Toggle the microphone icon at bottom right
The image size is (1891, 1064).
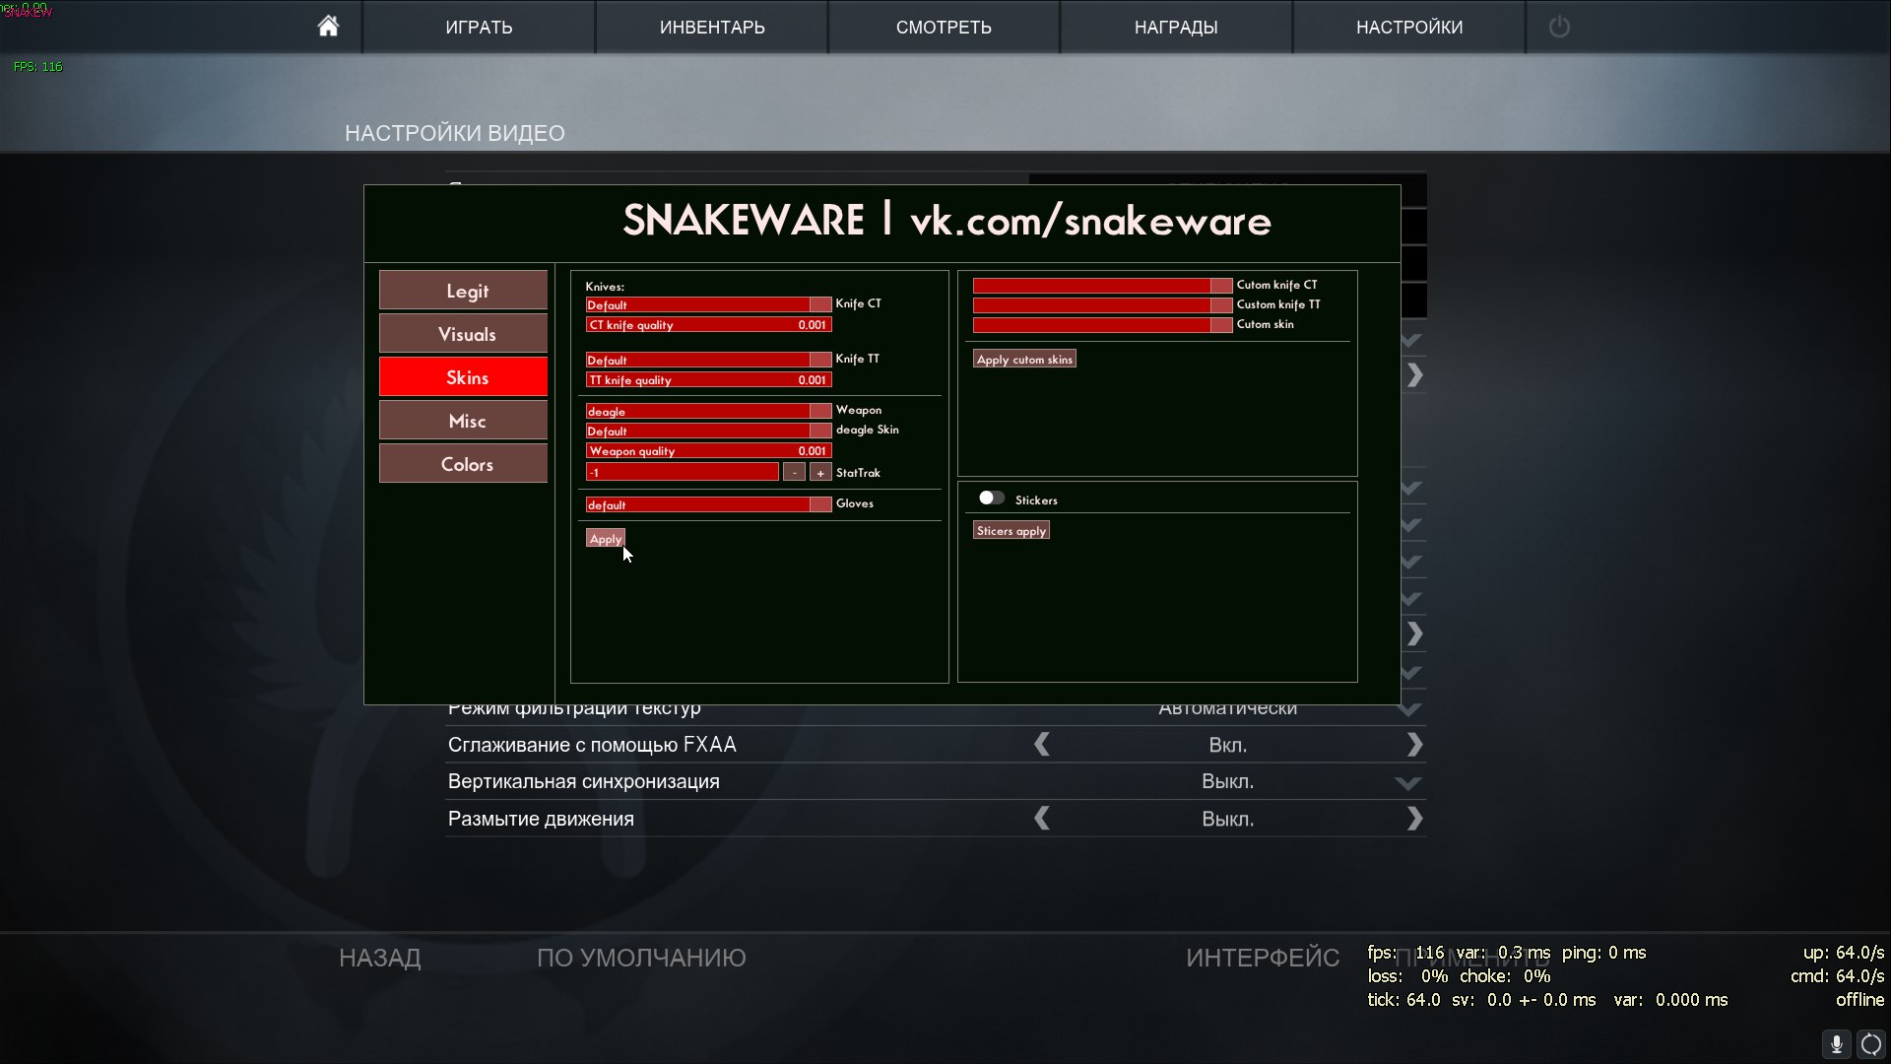pos(1836,1044)
